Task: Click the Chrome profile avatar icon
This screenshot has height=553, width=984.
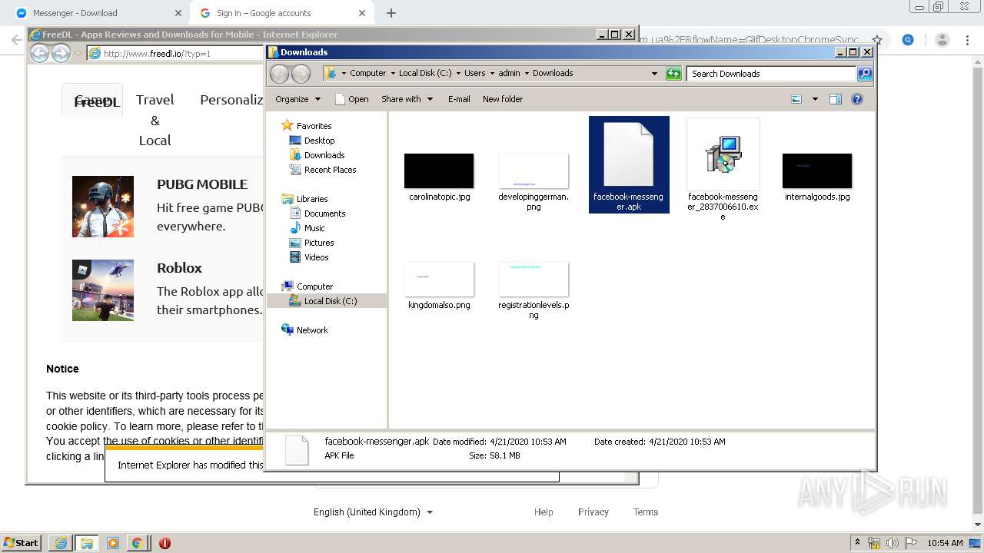Action: coord(942,40)
